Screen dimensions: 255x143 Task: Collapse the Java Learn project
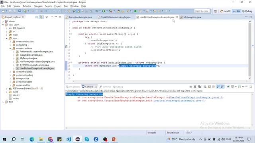point(3,25)
